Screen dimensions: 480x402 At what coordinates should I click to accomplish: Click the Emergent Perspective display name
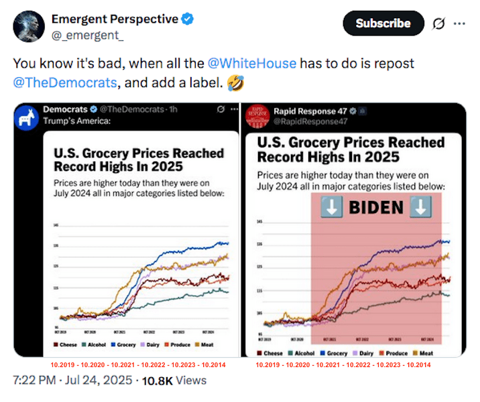click(115, 19)
